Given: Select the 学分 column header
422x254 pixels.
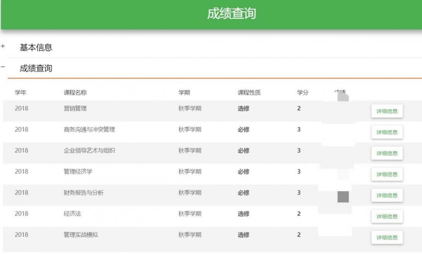Looking at the screenshot, I should tap(302, 93).
